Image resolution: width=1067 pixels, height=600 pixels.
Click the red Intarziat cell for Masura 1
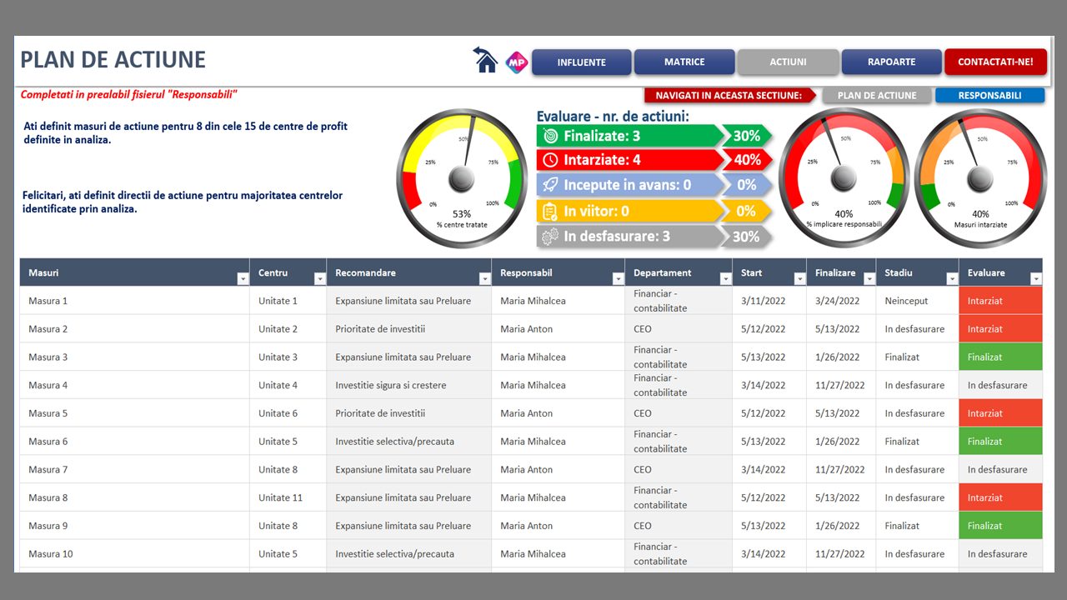(x=1000, y=301)
